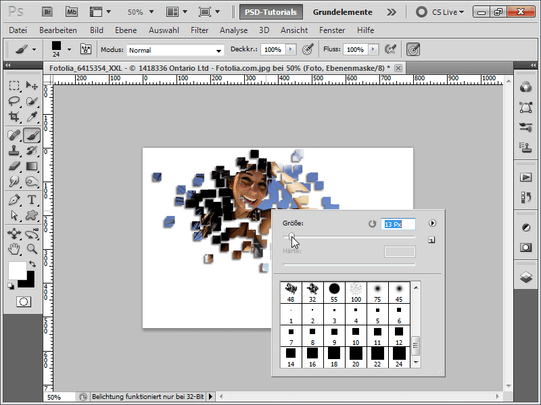Choose the round brush preset 55

click(x=334, y=292)
